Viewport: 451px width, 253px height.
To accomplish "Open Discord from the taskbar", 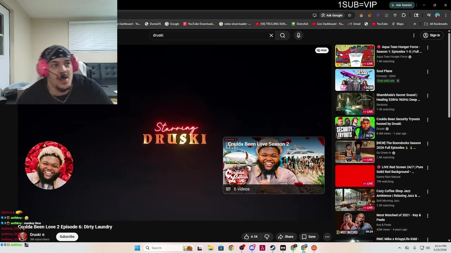I will click(x=252, y=248).
